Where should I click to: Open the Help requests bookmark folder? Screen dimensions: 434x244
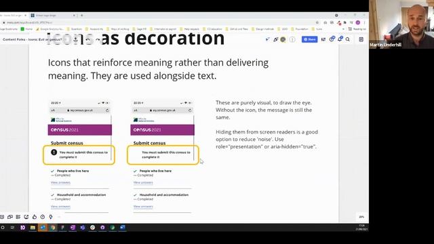(x=189, y=29)
